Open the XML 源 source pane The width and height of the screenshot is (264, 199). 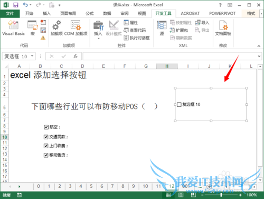(162, 28)
